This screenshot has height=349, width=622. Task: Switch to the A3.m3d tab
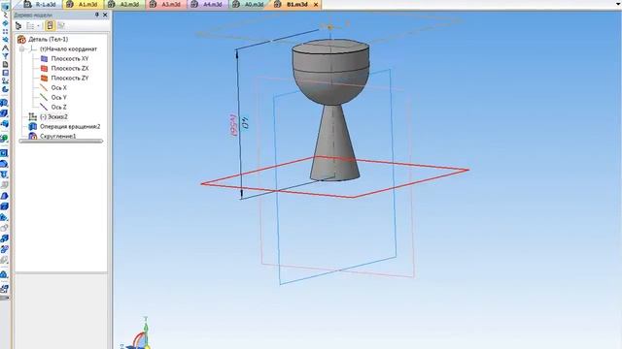[166, 4]
